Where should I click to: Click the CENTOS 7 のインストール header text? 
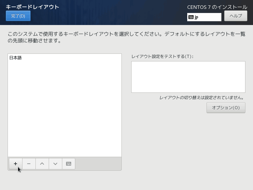(217, 7)
